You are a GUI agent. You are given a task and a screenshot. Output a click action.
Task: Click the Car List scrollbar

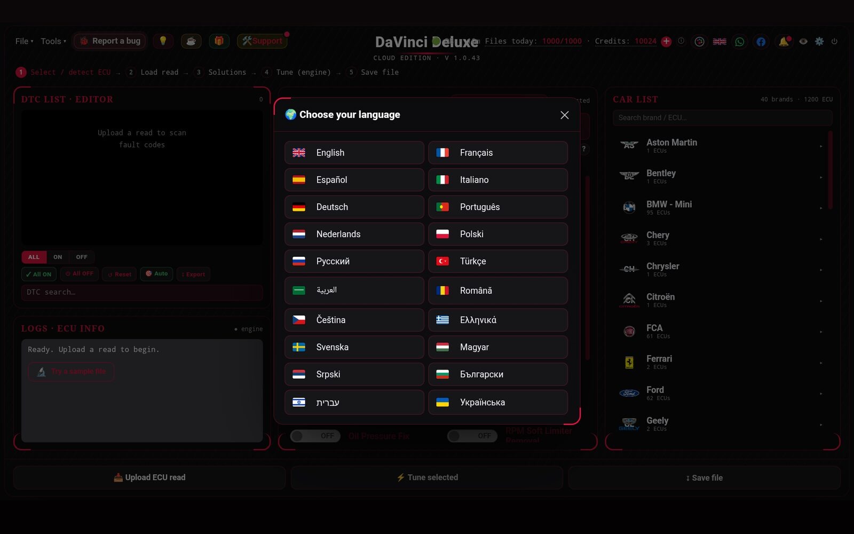[830, 170]
